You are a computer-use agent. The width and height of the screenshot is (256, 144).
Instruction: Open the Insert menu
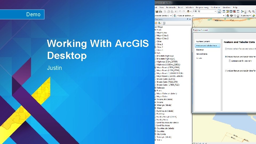click(181, 7)
